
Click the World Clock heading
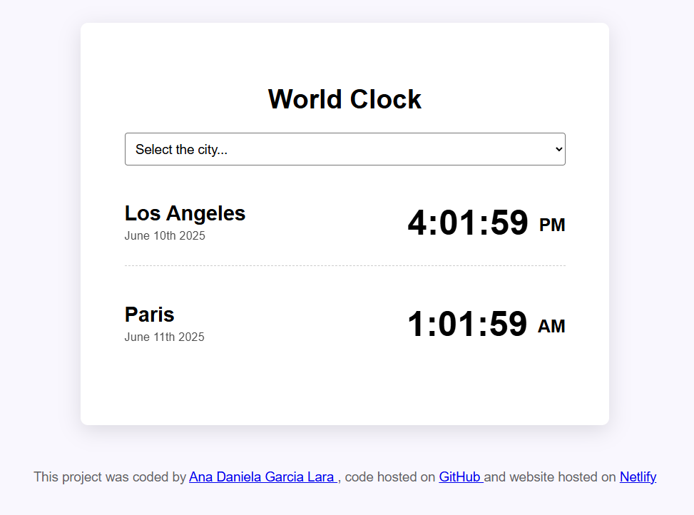coord(345,99)
